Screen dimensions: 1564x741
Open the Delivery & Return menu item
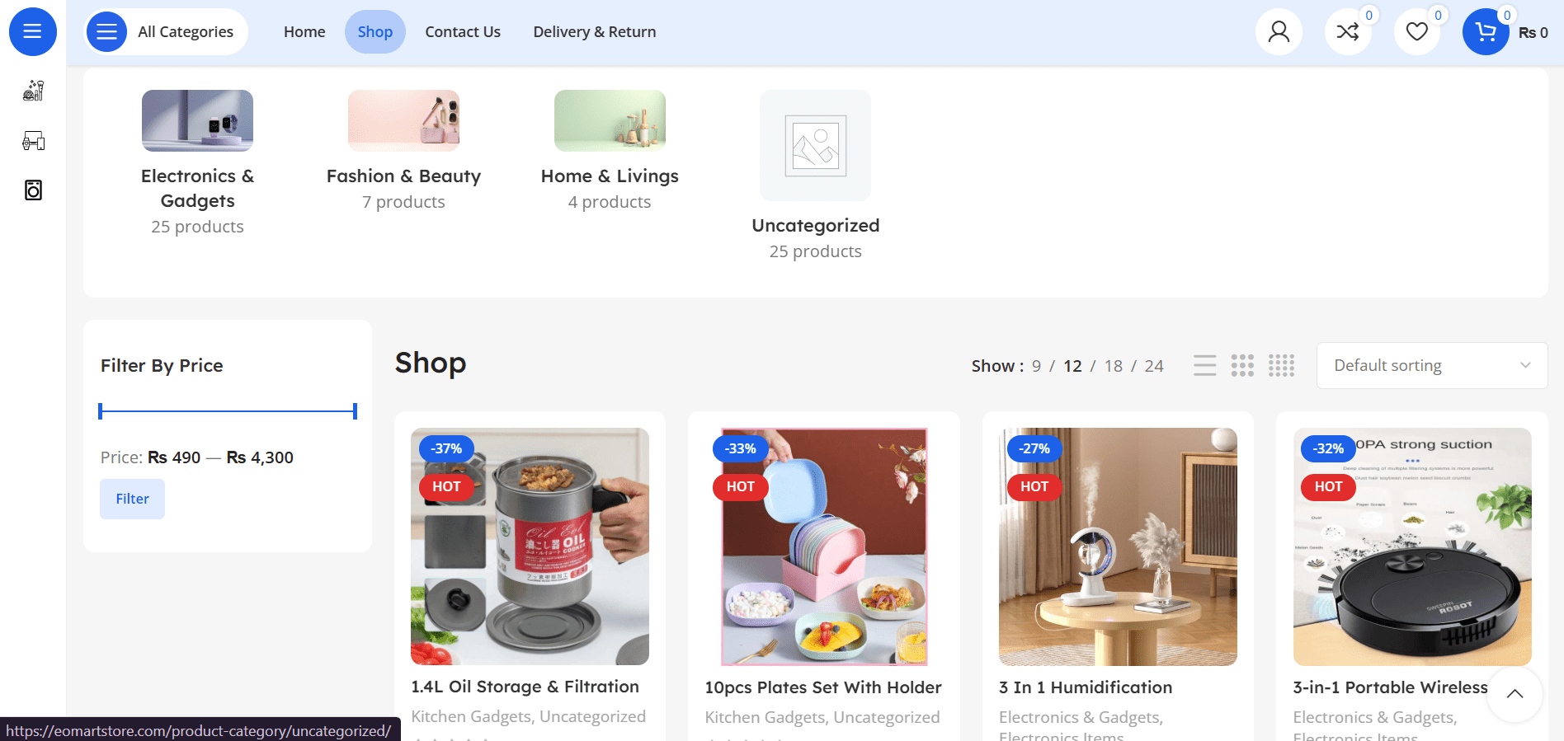point(595,32)
